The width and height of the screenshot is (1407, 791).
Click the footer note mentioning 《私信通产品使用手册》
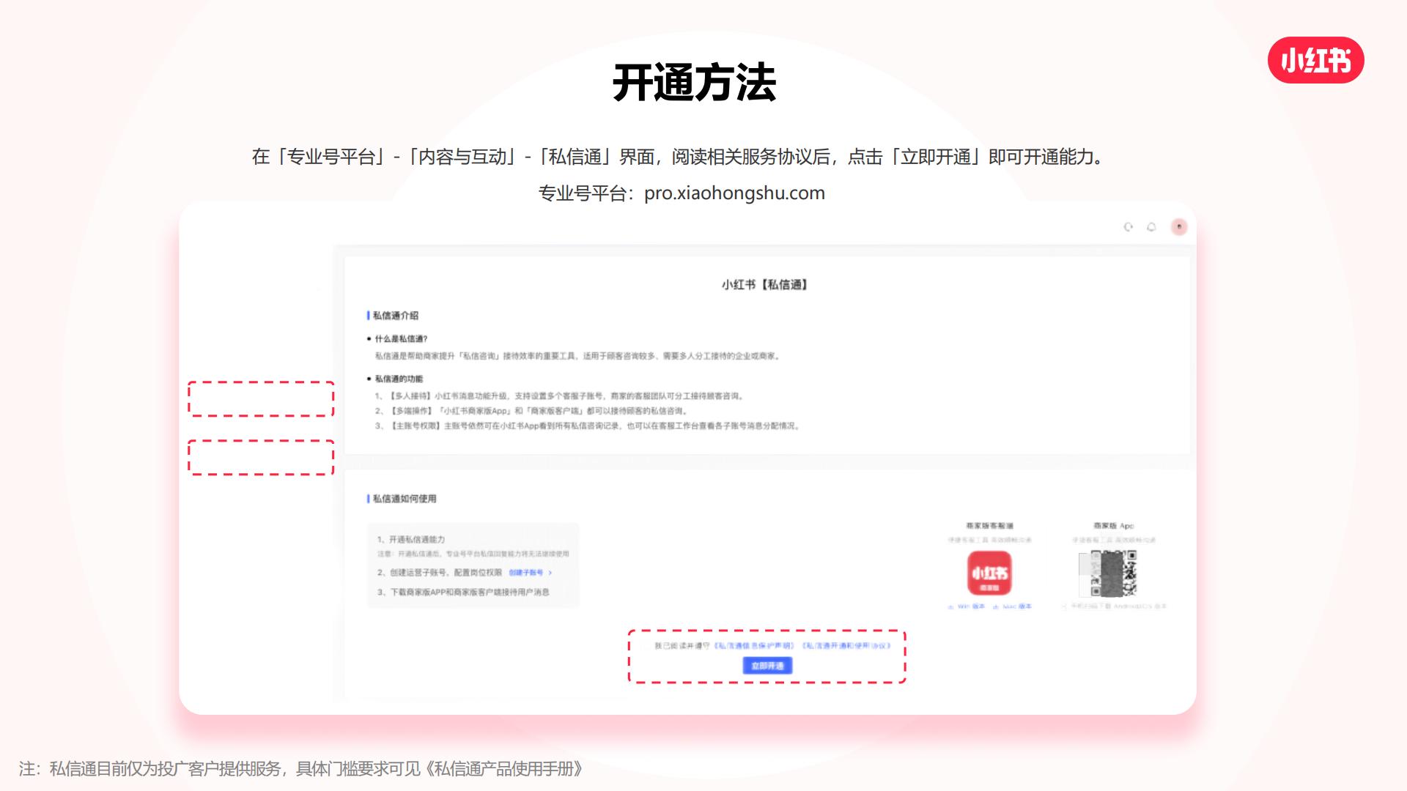pos(301,768)
